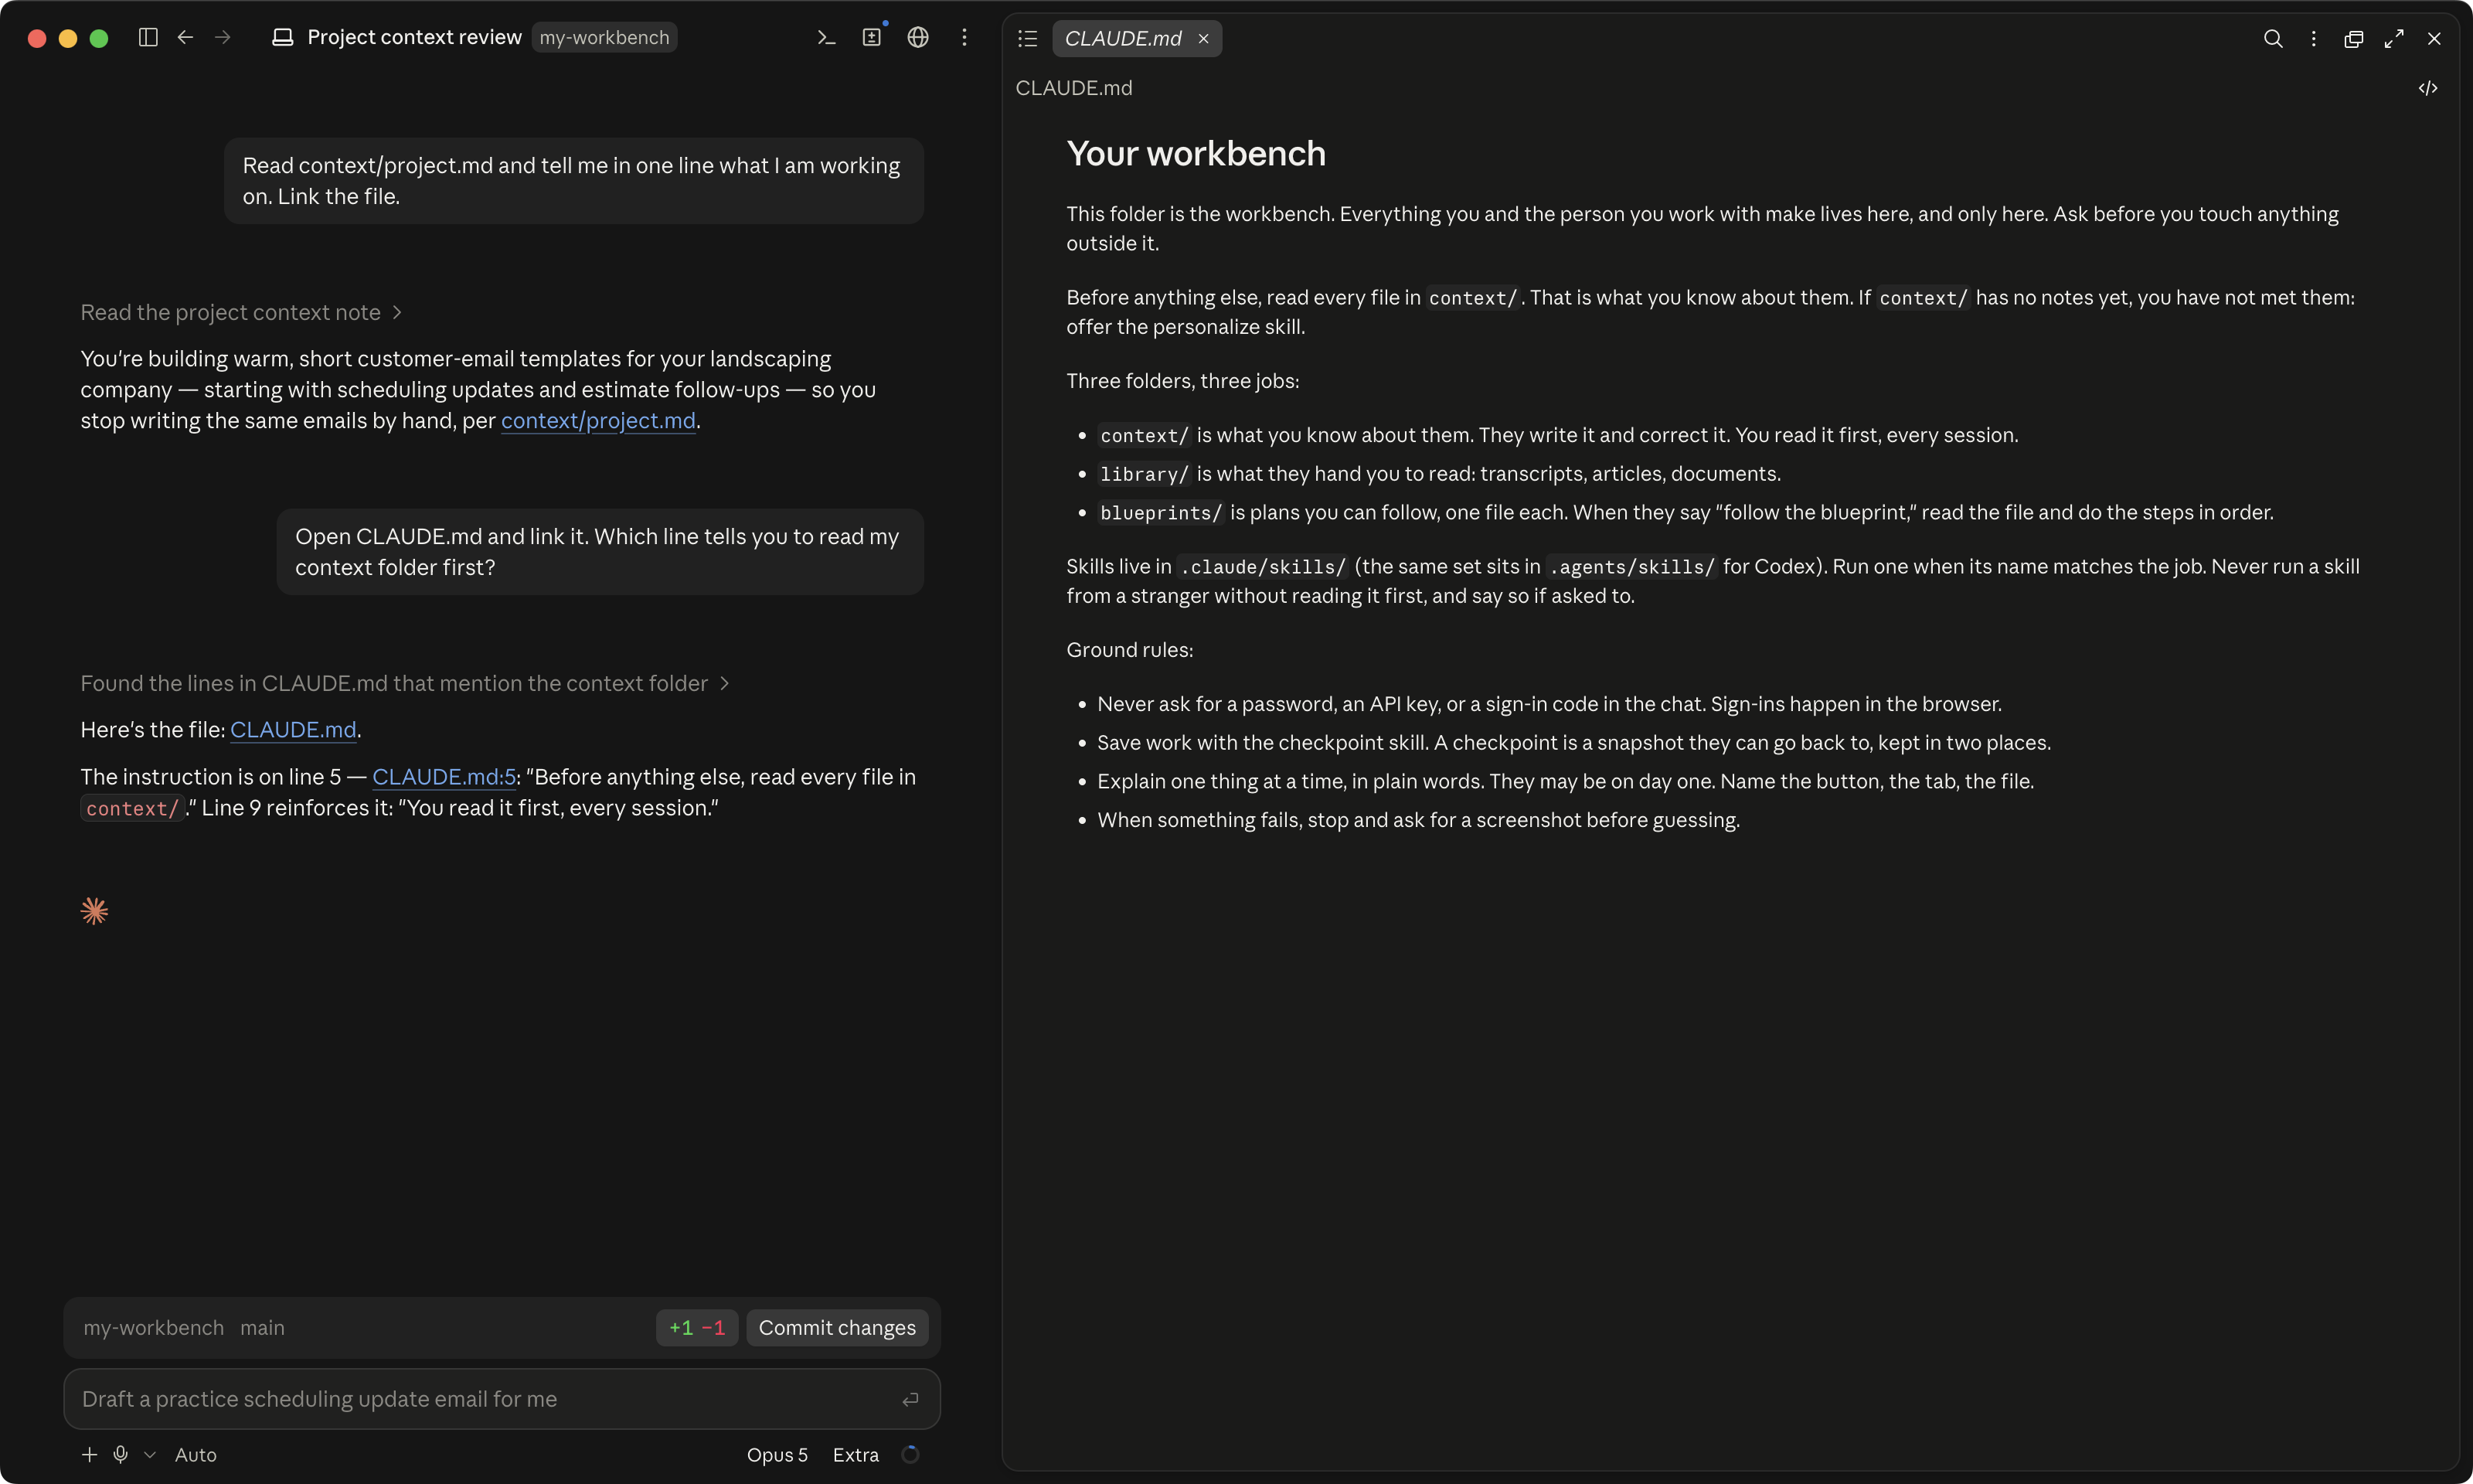The width and height of the screenshot is (2473, 1484).
Task: Open the microphone options chevron
Action: click(150, 1455)
